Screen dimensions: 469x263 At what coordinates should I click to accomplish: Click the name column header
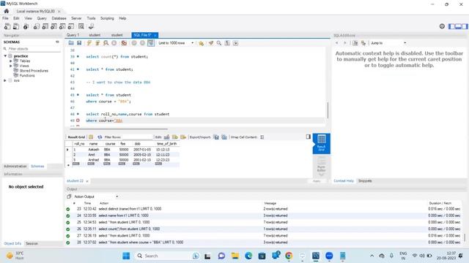tap(94, 144)
